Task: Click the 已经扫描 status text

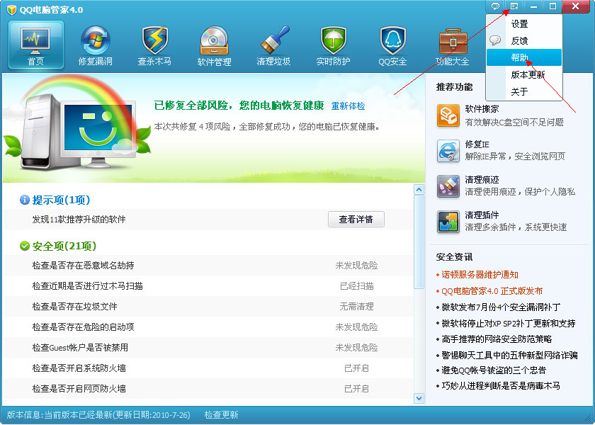Action: pos(357,286)
